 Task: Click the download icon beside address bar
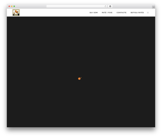point(110,6)
